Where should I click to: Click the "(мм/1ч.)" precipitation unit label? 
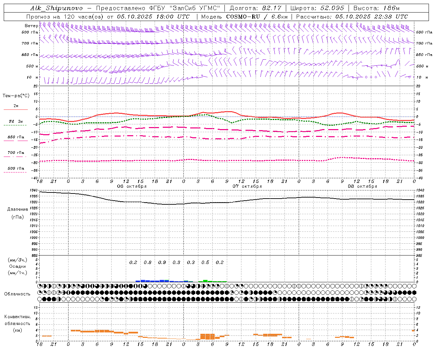(18, 273)
